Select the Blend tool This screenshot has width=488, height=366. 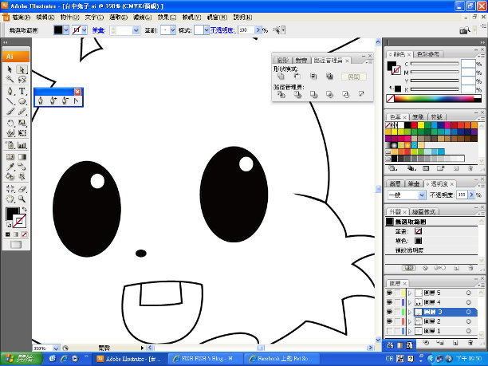click(22, 167)
